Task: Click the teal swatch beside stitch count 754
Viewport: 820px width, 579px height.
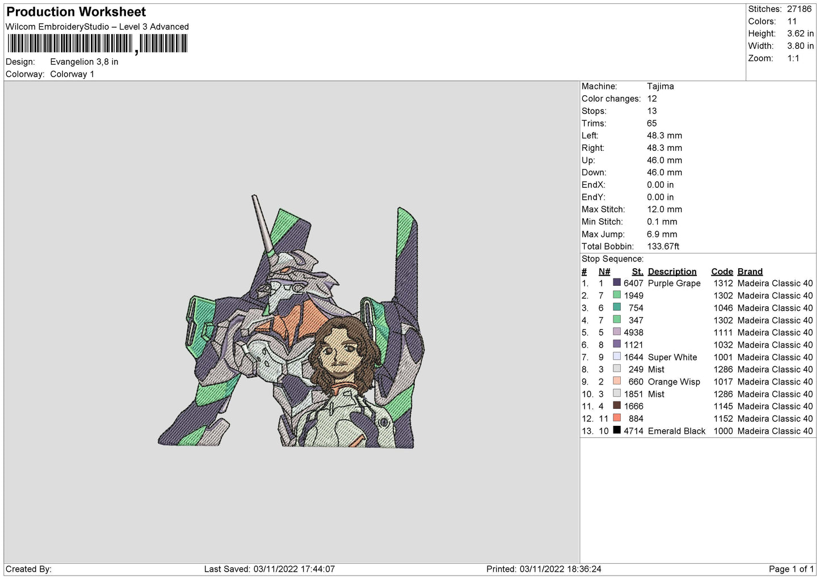Action: click(617, 307)
